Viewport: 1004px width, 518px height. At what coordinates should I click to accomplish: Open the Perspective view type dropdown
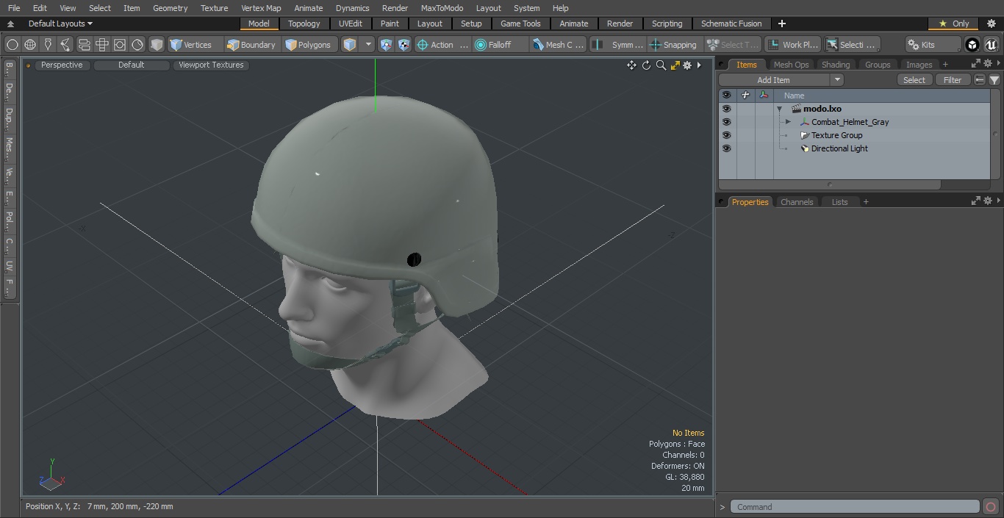(62, 65)
